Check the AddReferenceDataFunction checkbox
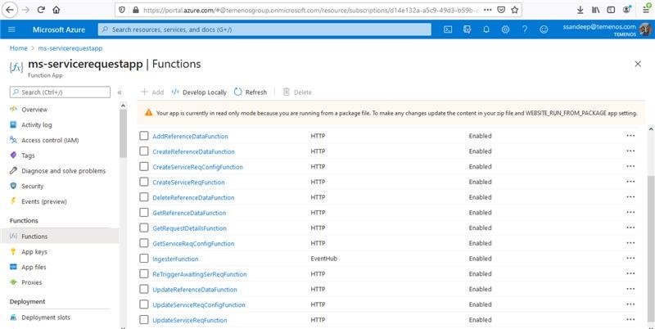 144,136
